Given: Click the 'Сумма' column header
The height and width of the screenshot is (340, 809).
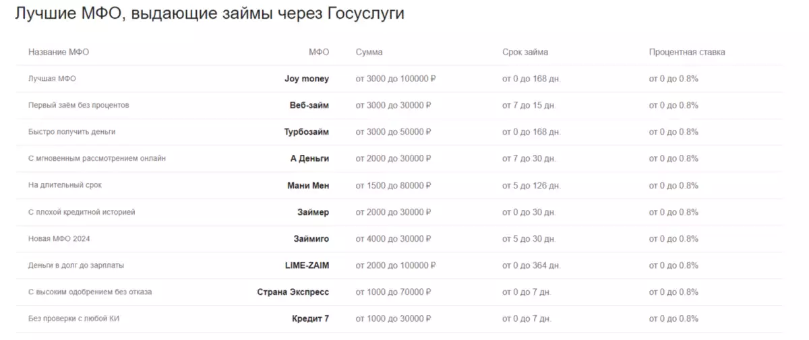Looking at the screenshot, I should coord(369,52).
